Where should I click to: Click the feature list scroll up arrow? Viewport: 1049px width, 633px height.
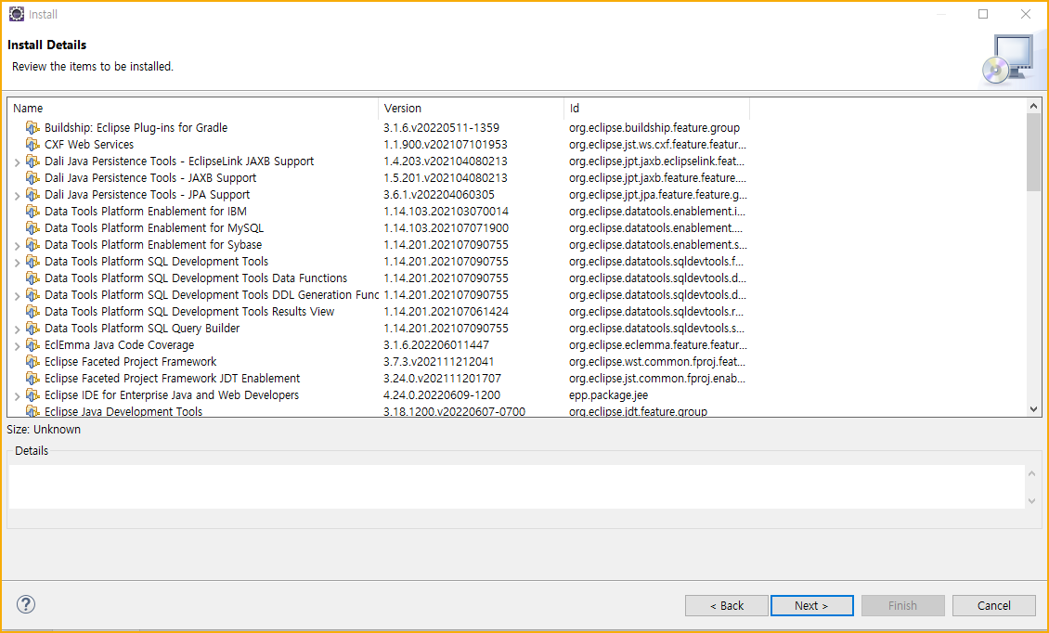tap(1033, 106)
